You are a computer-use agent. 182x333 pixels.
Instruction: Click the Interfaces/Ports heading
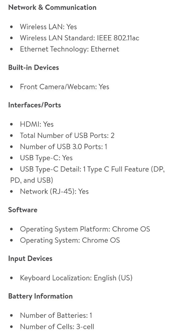(x=34, y=105)
